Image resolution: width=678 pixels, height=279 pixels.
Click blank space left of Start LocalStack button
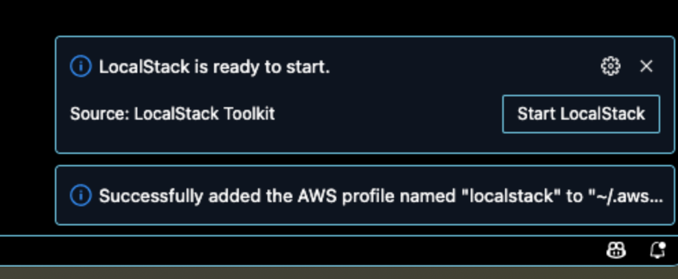coord(389,114)
